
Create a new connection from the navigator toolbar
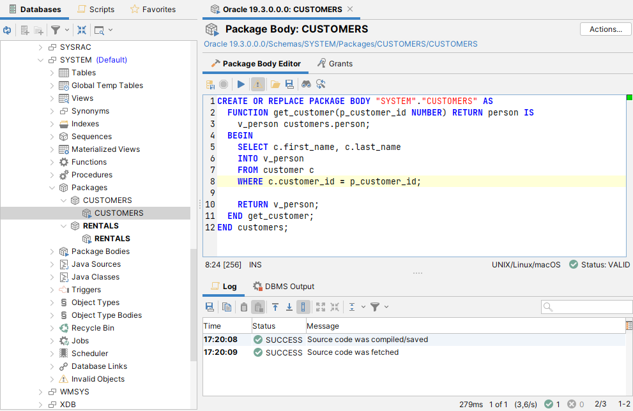pos(24,29)
